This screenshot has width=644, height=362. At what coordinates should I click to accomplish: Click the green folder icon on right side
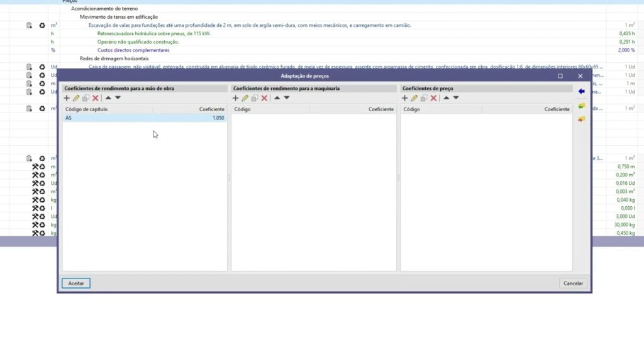(x=581, y=106)
